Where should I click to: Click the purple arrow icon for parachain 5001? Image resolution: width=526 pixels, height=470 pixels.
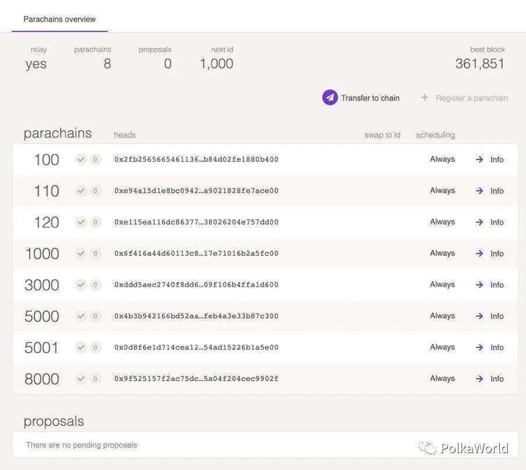[x=479, y=347]
